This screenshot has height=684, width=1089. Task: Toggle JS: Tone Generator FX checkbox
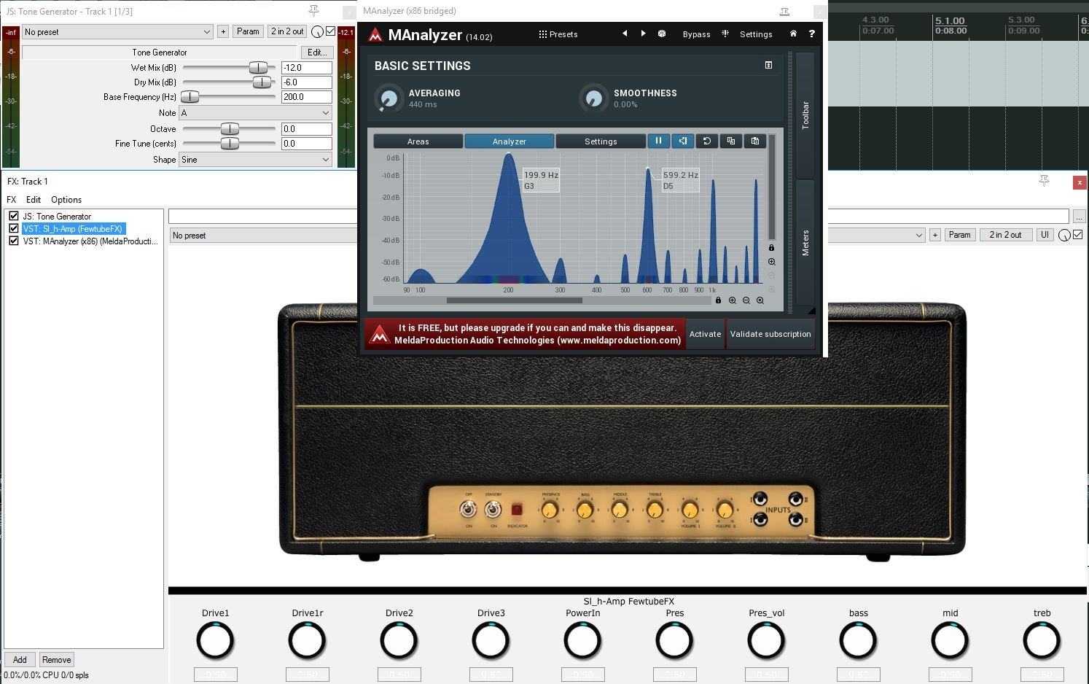click(13, 216)
